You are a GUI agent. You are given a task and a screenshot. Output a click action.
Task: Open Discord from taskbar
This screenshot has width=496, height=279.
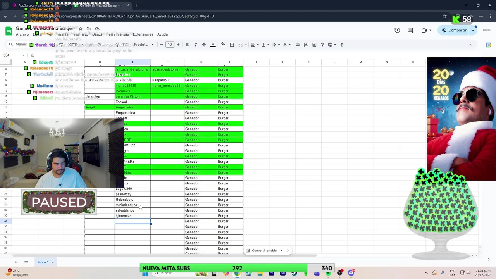click(x=351, y=273)
